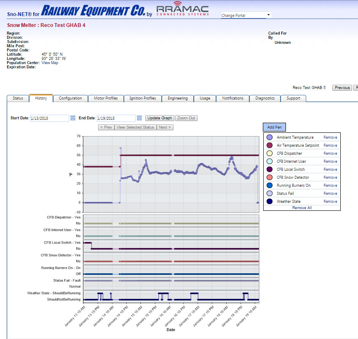Focus the End Date input field

(x=116, y=118)
